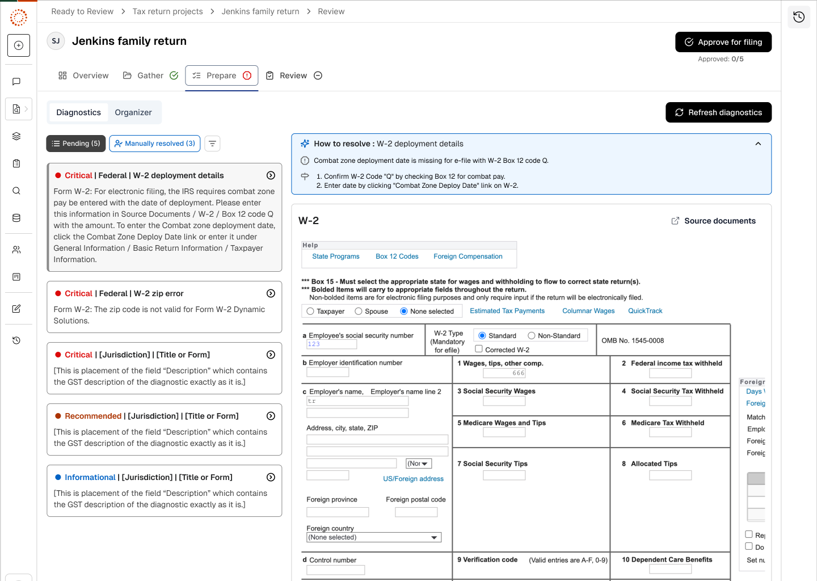Viewport: 817px width, 581px height.
Task: Click the search magnifier icon in sidebar
Action: coord(16,191)
